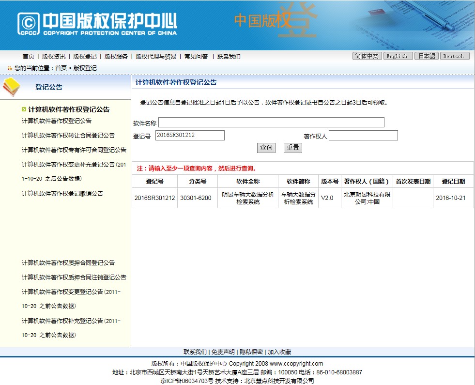Click the 软件全称 column header

tap(248, 182)
